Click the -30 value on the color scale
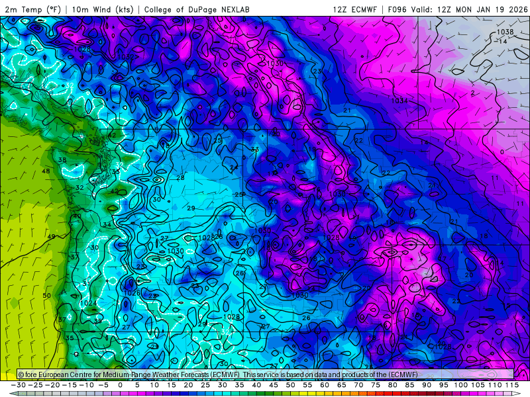The height and width of the screenshot is (397, 530). click(x=19, y=385)
